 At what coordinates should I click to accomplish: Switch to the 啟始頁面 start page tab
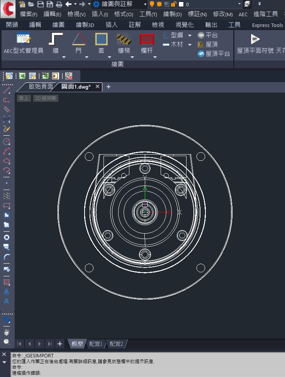[x=41, y=87]
